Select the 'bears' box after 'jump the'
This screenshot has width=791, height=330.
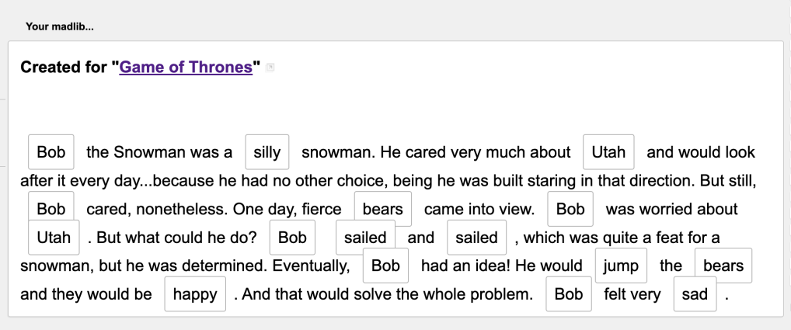pos(723,266)
